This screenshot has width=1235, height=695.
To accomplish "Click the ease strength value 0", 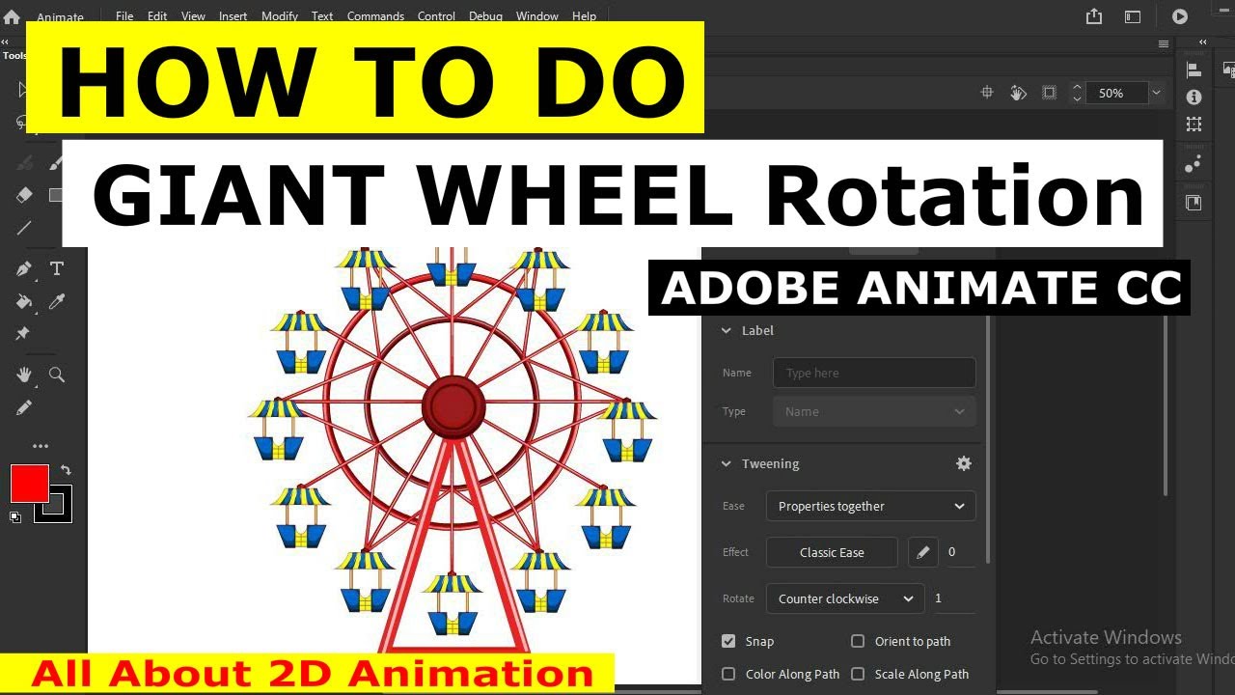I will tap(960, 552).
